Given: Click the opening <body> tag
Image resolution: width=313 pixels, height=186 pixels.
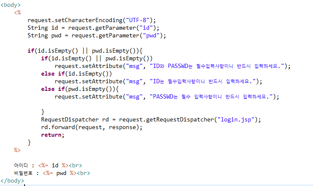Looking at the screenshot, I should (11, 5).
